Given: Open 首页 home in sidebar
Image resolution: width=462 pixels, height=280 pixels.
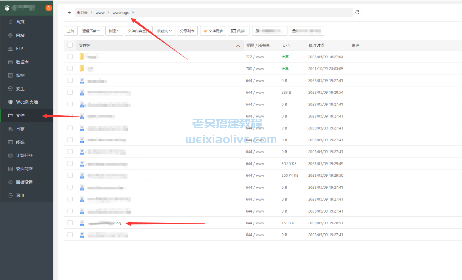Looking at the screenshot, I should coord(20,22).
